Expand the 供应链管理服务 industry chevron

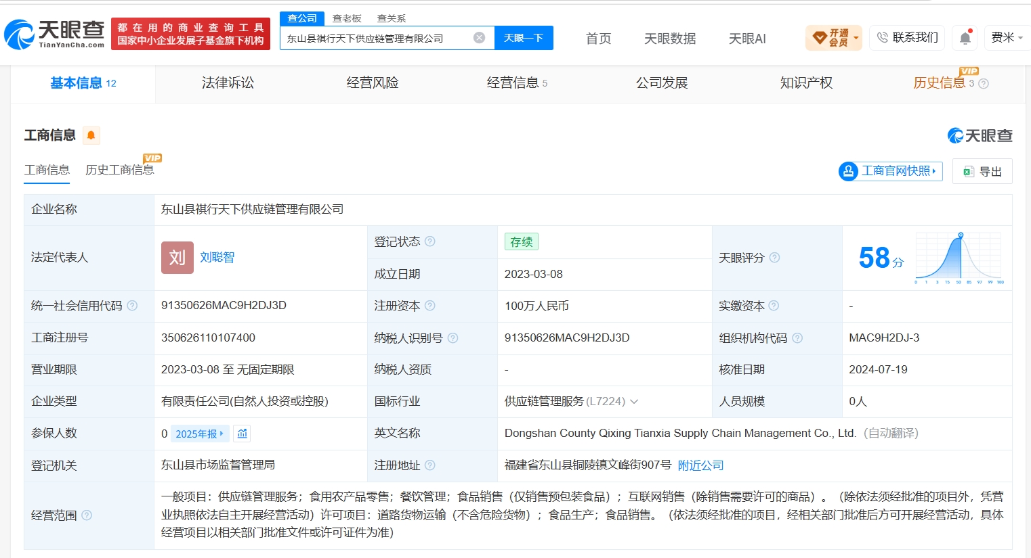pyautogui.click(x=634, y=402)
